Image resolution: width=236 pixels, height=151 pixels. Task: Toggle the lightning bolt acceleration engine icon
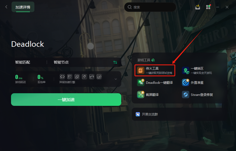85,77
